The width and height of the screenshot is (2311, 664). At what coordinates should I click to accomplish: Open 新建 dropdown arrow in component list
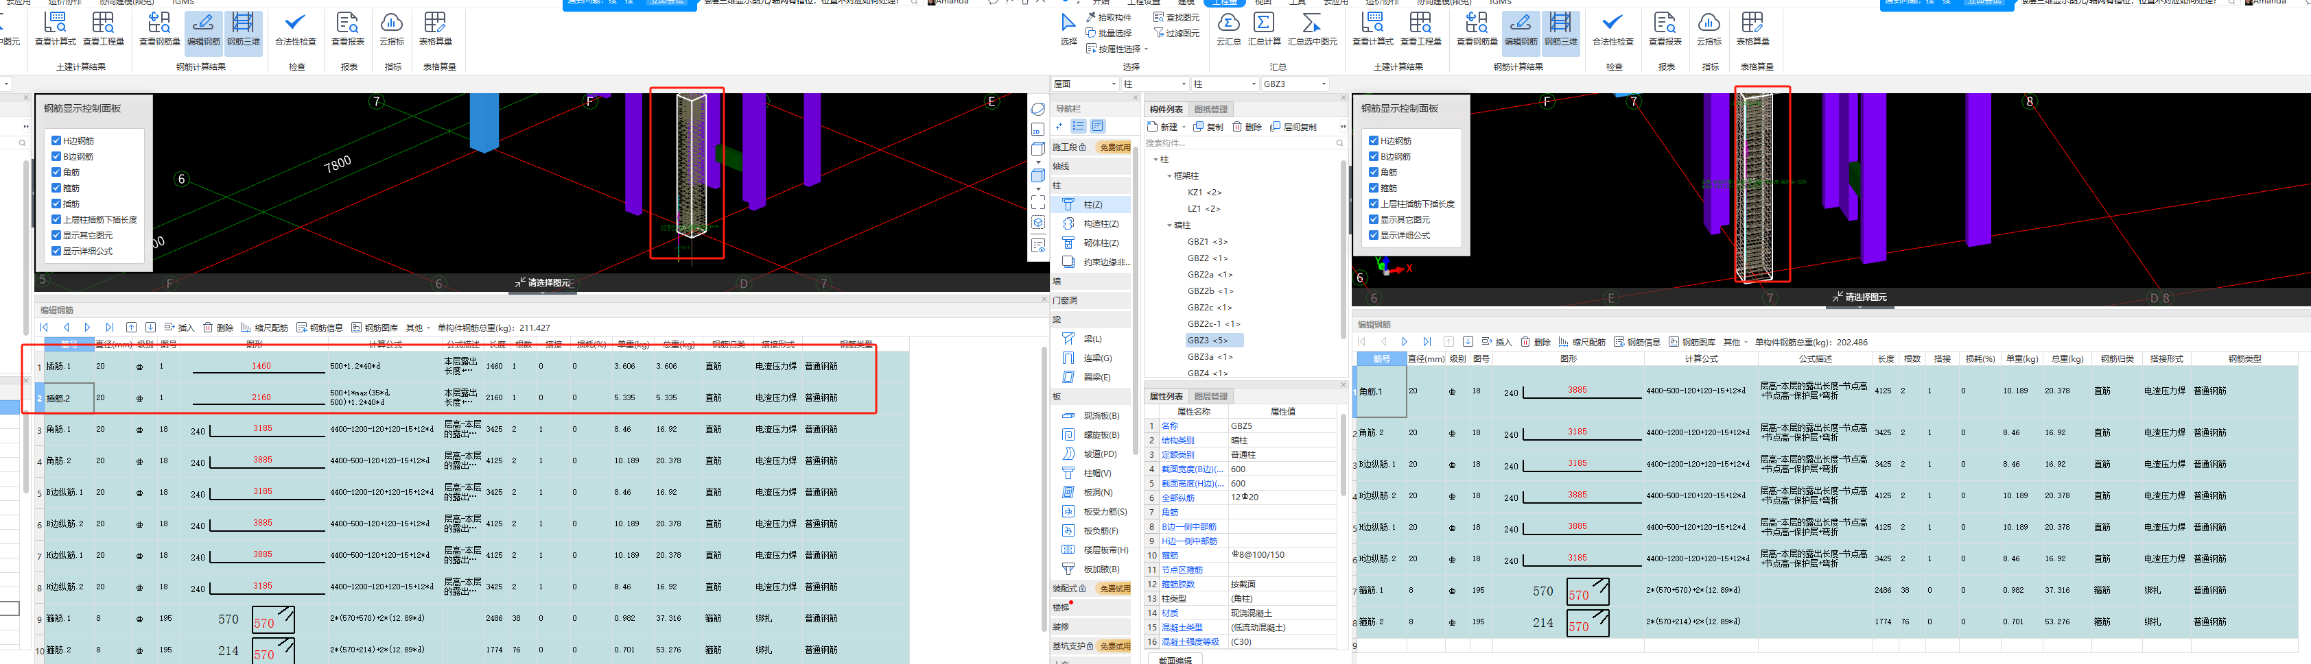point(1184,128)
